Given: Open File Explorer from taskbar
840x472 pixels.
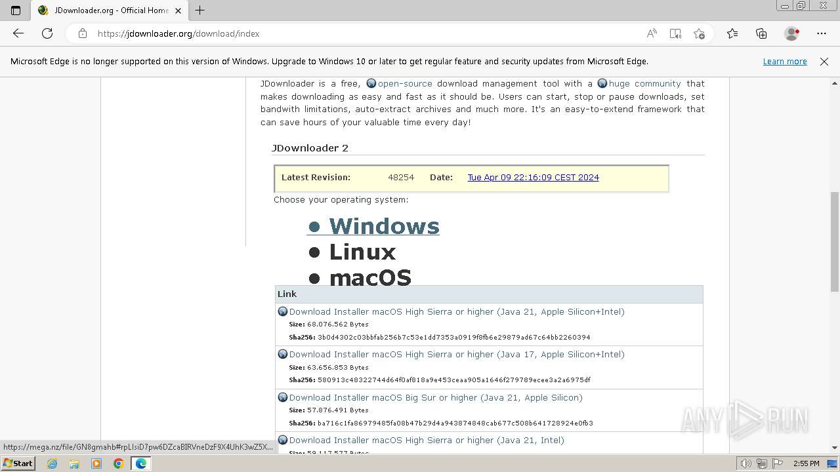Looking at the screenshot, I should click(74, 463).
